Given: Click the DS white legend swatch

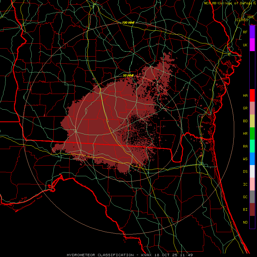Looking at the screenshot, I should coord(252,171).
